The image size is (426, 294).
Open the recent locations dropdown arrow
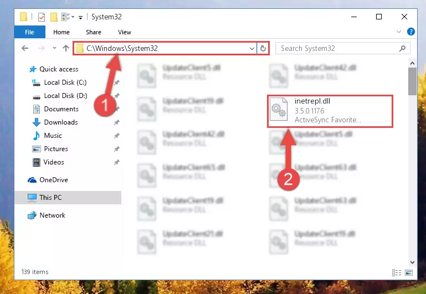54,48
